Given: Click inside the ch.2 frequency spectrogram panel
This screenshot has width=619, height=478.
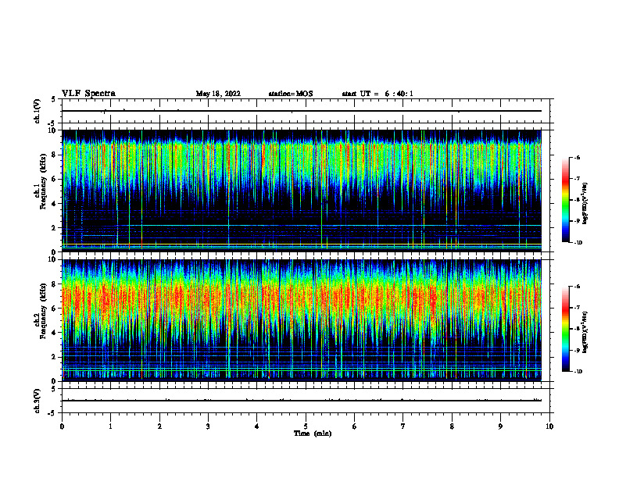Looking at the screenshot, I should (302, 320).
